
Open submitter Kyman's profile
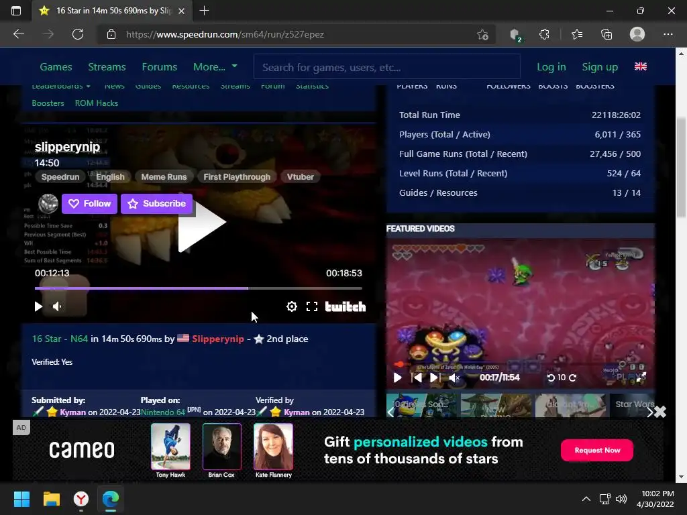tap(72, 412)
